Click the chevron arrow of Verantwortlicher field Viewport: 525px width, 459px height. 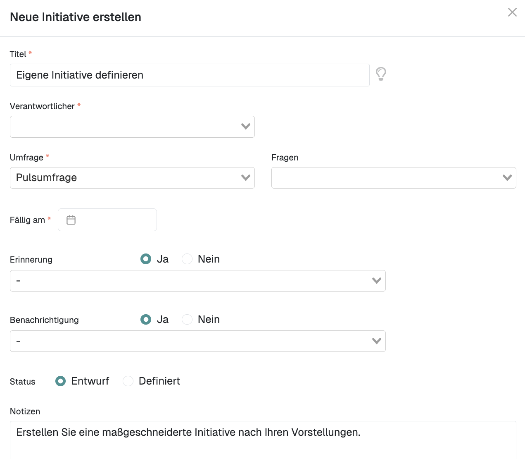[x=246, y=127]
